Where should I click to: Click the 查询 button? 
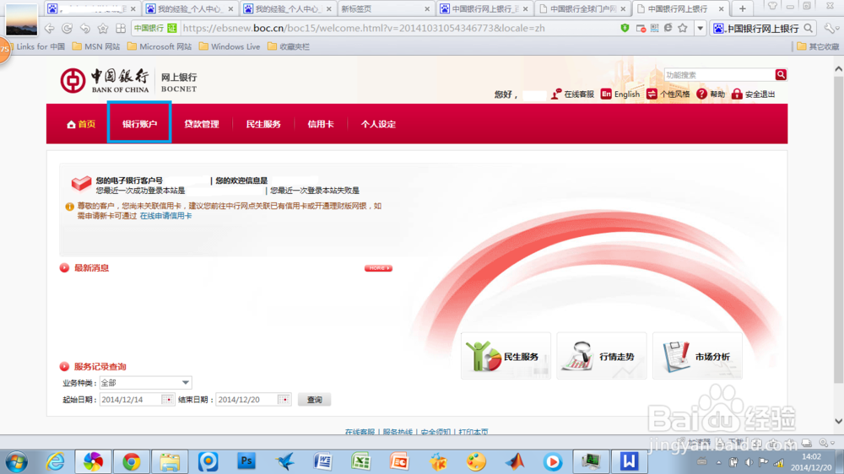314,400
